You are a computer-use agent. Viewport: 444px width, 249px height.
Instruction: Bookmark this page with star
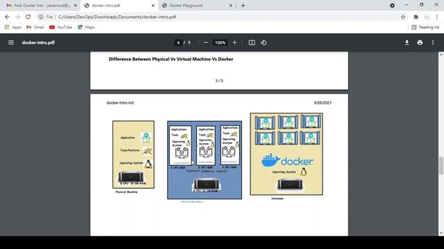(x=403, y=17)
